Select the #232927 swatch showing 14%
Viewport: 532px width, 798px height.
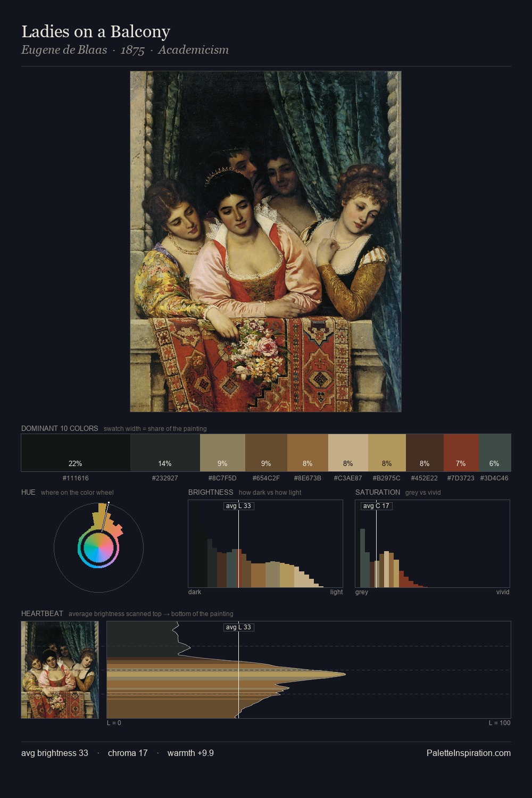[x=165, y=453]
